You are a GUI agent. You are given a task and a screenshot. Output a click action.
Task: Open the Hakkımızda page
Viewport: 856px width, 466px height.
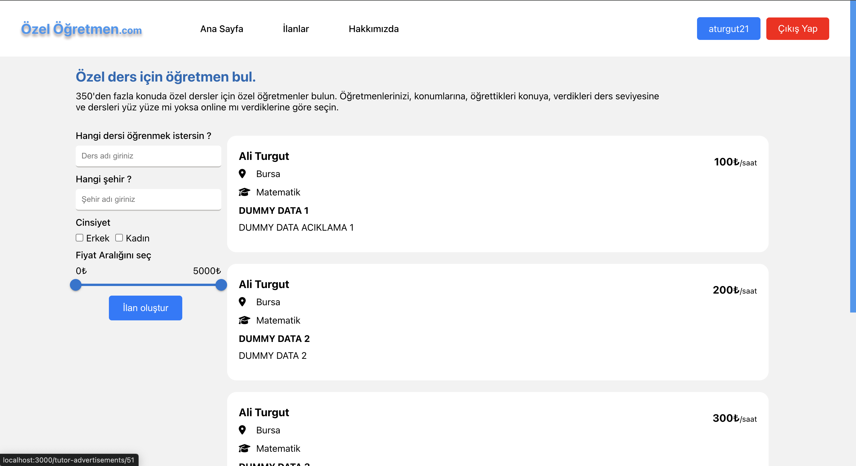[374, 29]
